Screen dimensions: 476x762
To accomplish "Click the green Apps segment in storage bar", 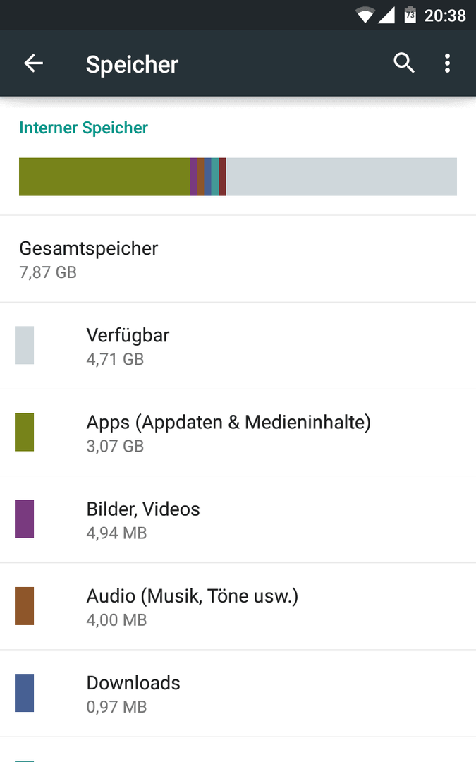I will 104,177.
